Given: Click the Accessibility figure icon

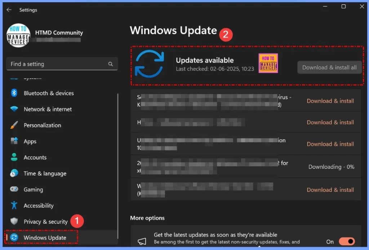Looking at the screenshot, I should pos(14,205).
